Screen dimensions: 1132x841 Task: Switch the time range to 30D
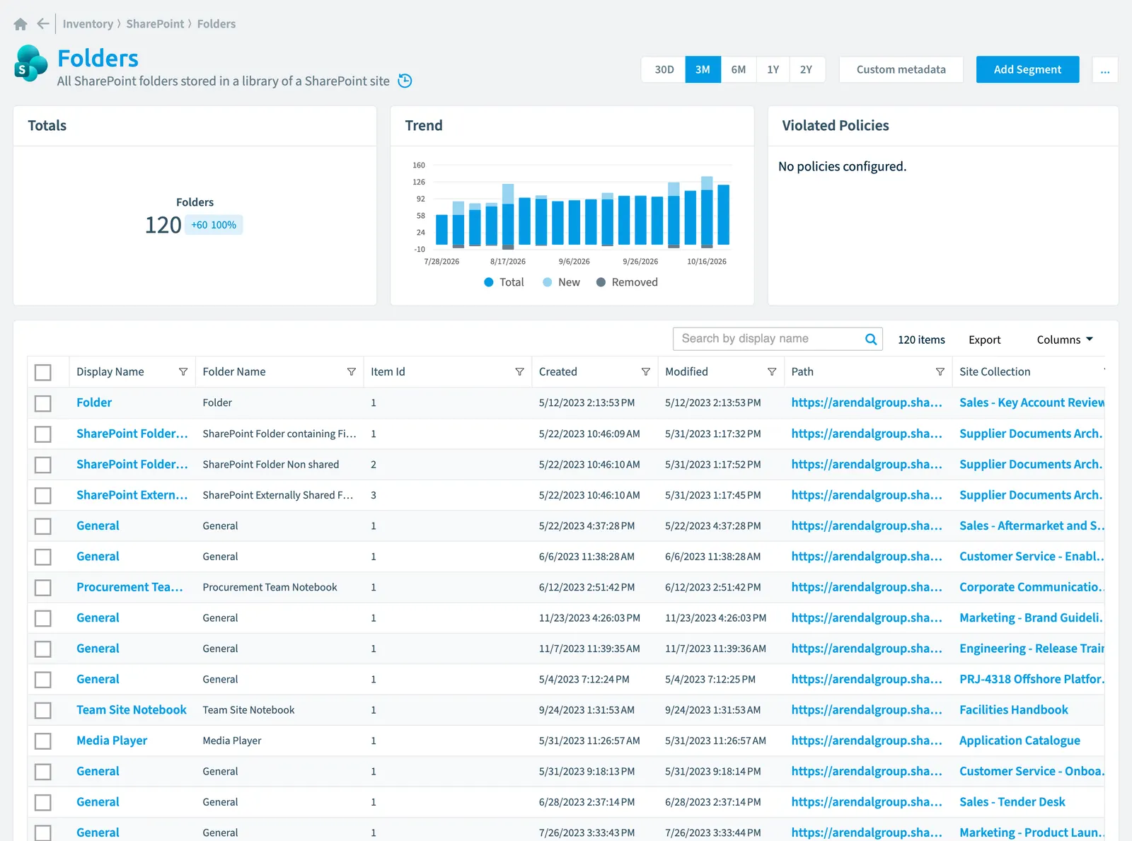pyautogui.click(x=664, y=69)
